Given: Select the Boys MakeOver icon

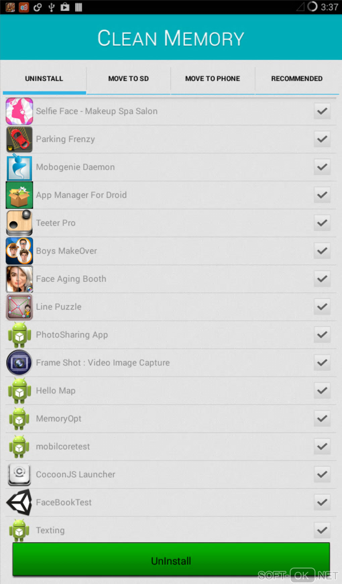Looking at the screenshot, I should click(x=19, y=251).
